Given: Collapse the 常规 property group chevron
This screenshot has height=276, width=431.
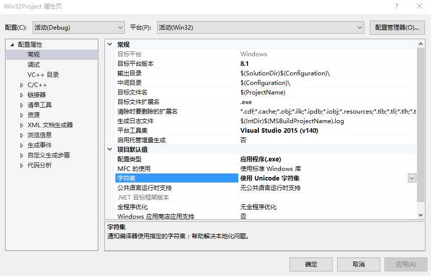Looking at the screenshot, I should (110, 44).
